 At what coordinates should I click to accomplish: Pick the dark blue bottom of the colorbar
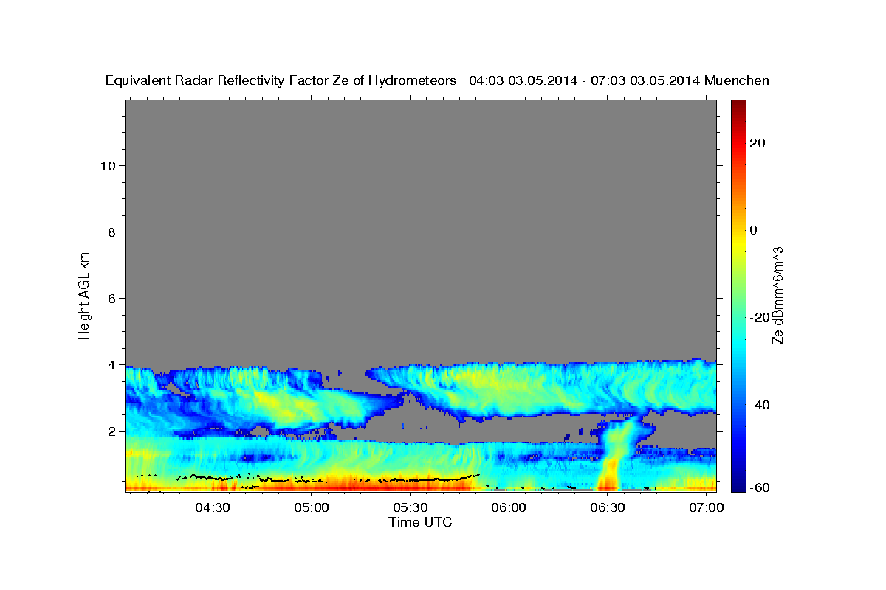(x=738, y=485)
